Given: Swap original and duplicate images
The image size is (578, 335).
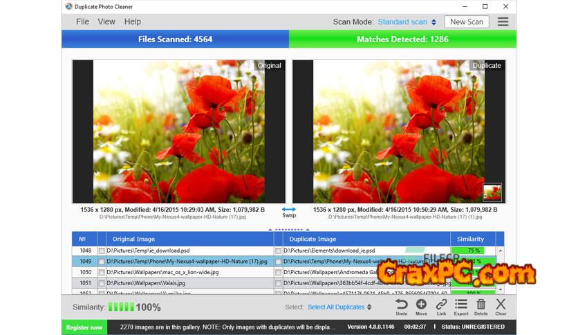Looking at the screenshot, I should point(289,210).
